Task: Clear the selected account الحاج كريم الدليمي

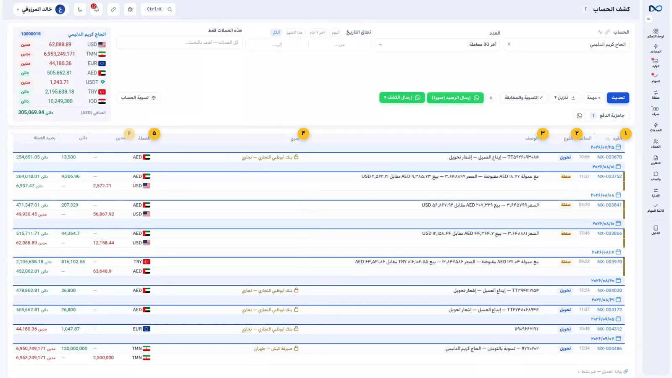Action: click(509, 44)
